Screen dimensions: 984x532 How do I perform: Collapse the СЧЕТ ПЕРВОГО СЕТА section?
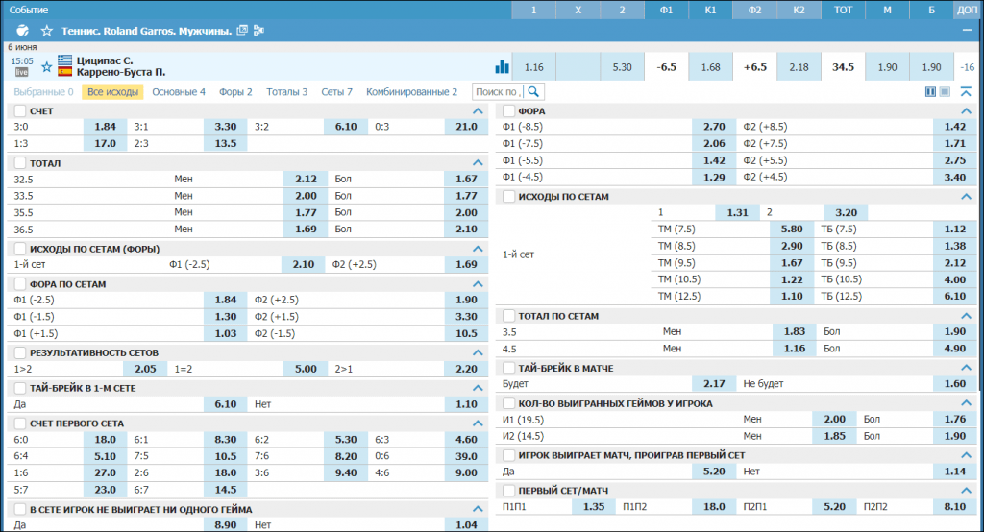coord(478,423)
